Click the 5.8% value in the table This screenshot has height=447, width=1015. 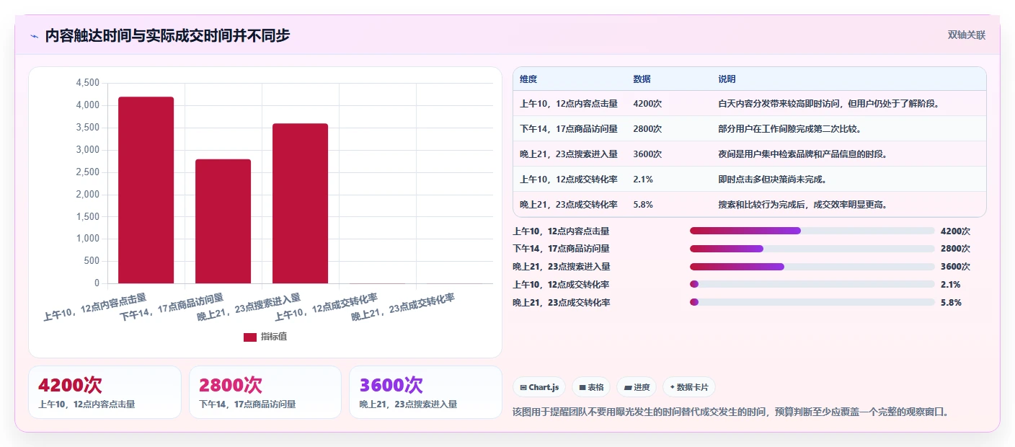643,205
